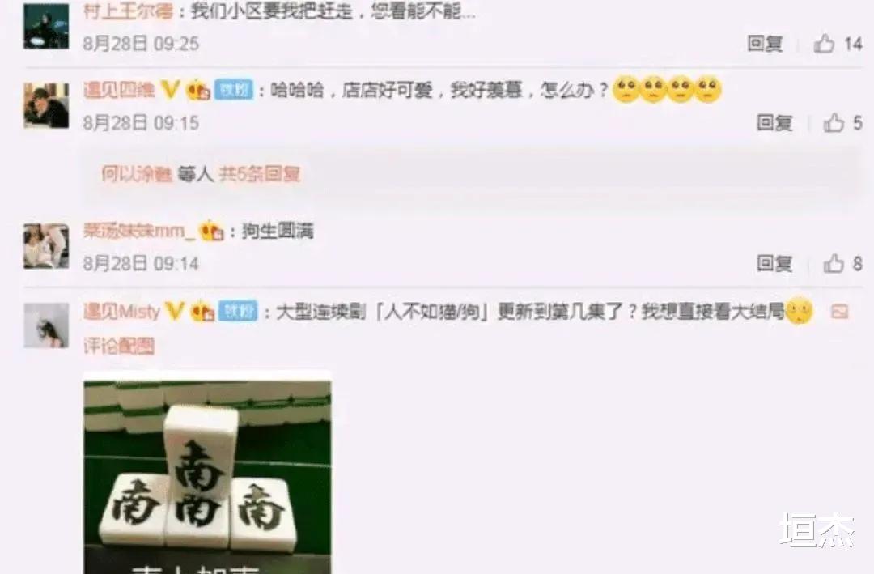Click the member badge icon beside 遇见四维
Image resolution: width=874 pixels, height=574 pixels.
click(x=198, y=90)
